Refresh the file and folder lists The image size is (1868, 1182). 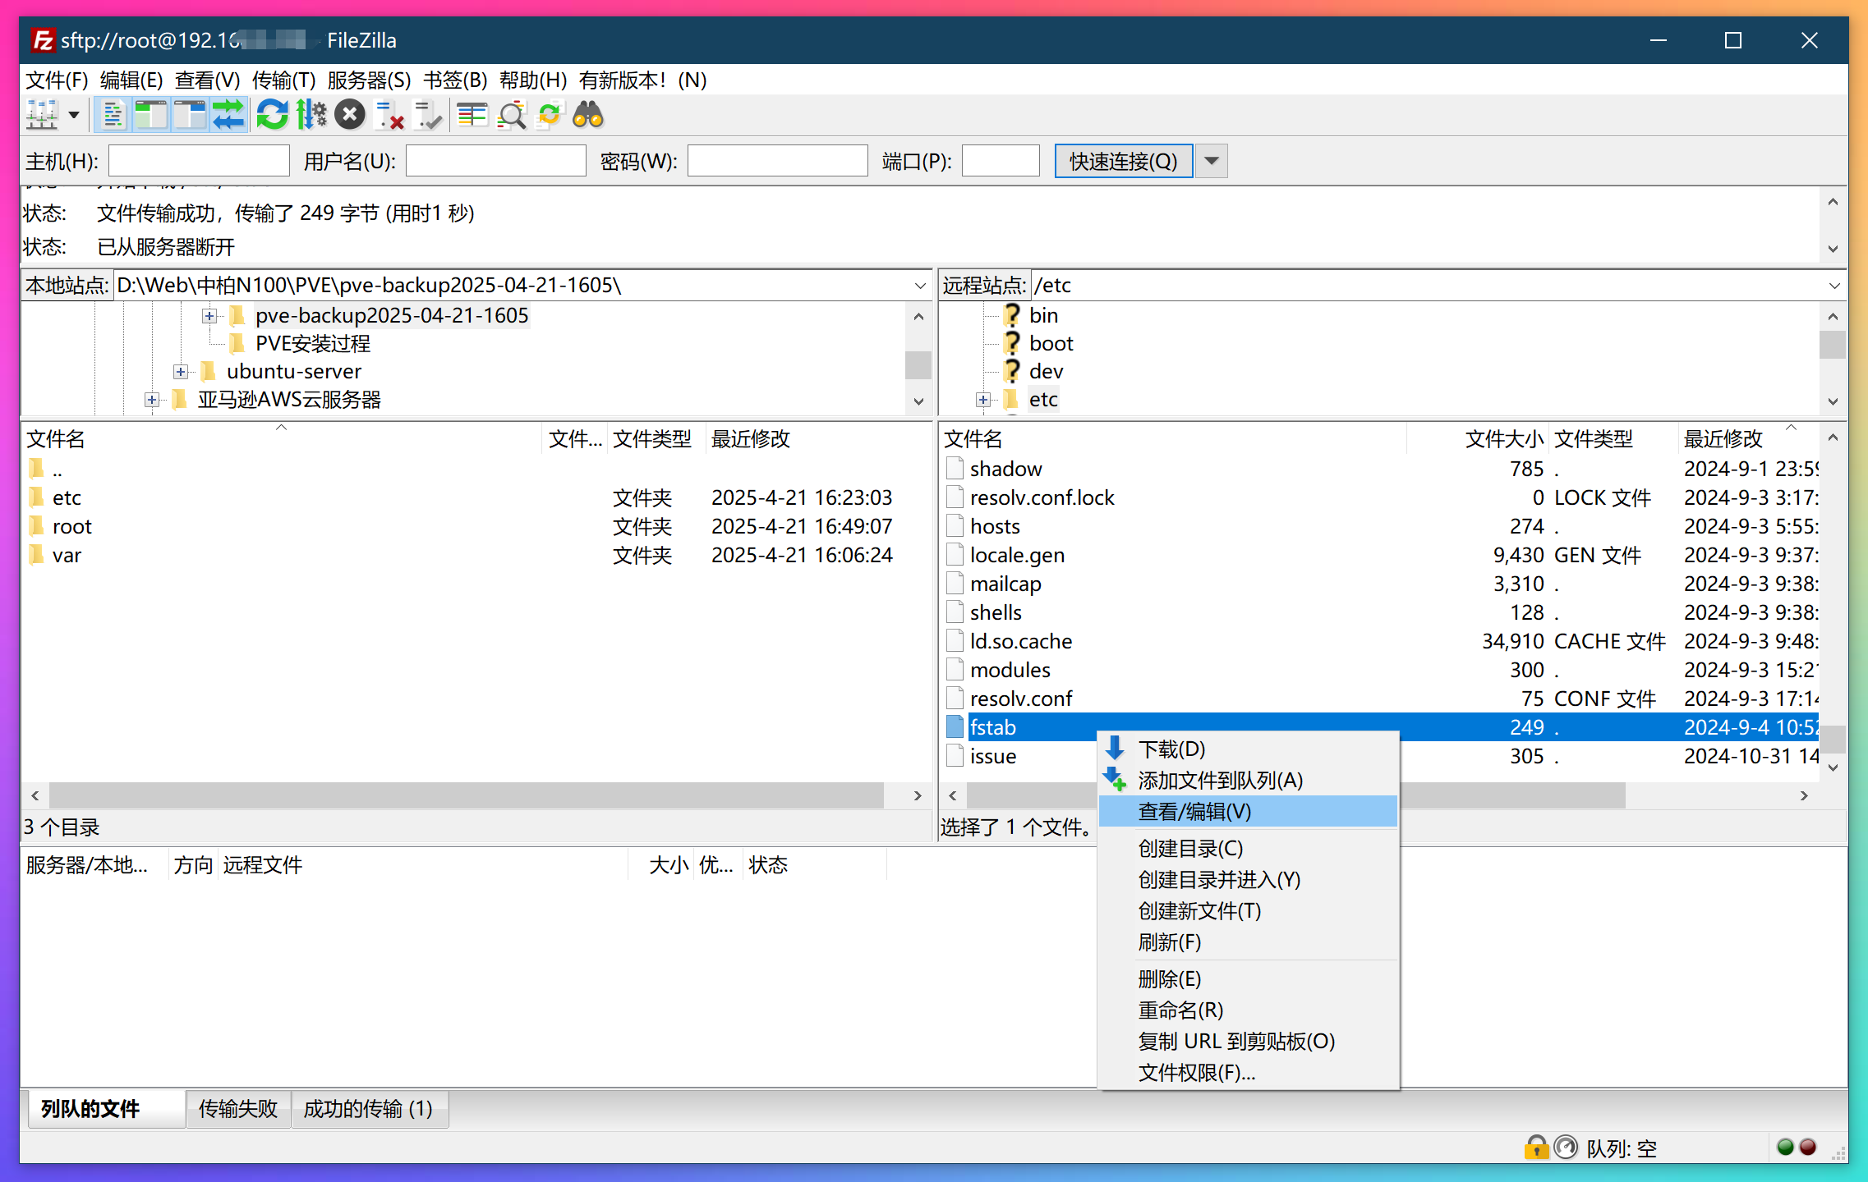pos(272,115)
